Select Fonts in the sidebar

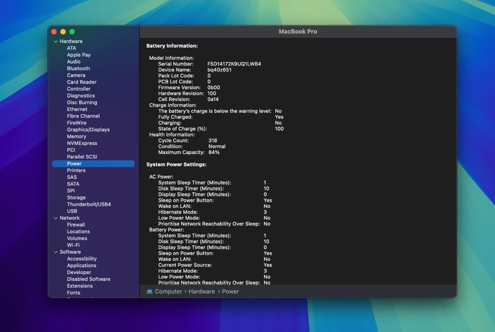click(73, 293)
